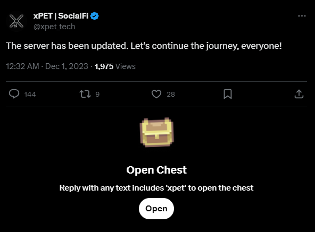This screenshot has height=232, width=315.
Task: Click the Dec 1, 2023 date
Action: click(x=67, y=66)
